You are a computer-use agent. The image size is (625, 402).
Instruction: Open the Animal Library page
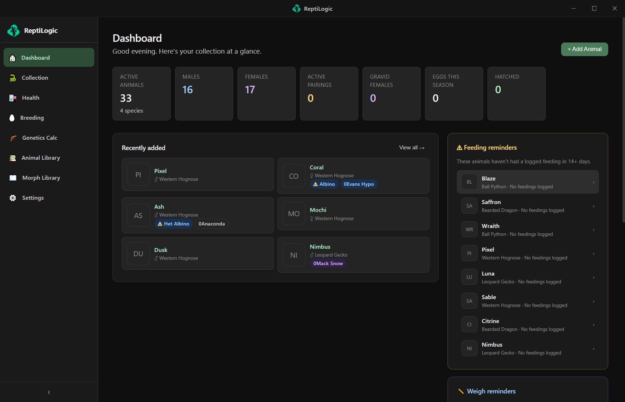[x=49, y=158]
